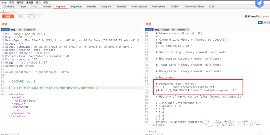This screenshot has height=135, width=270.
Task: Open the CO2 extension tab
Action: [x=212, y=6]
